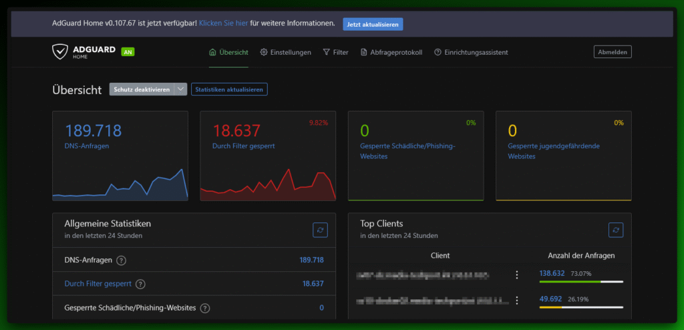Open three-dot menu for second client
This screenshot has width=684, height=330.
[516, 301]
